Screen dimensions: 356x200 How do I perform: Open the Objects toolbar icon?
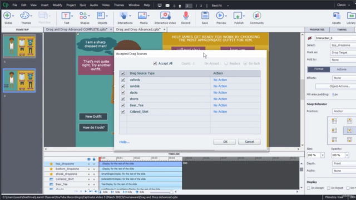tap(101, 16)
